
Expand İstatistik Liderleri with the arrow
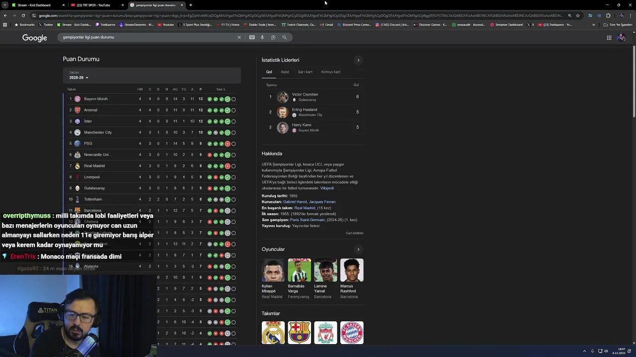(x=358, y=60)
